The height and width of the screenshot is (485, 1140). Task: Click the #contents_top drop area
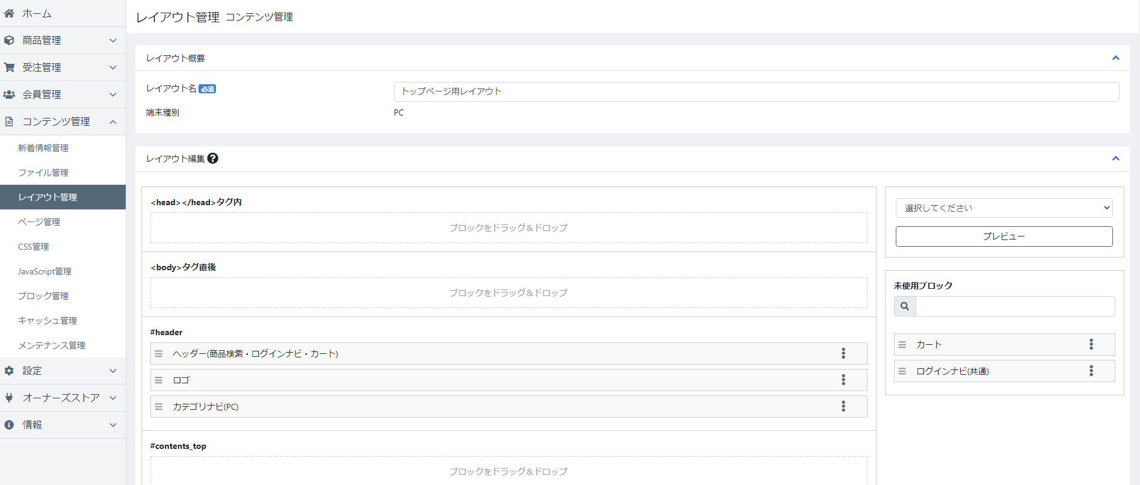[x=508, y=471]
